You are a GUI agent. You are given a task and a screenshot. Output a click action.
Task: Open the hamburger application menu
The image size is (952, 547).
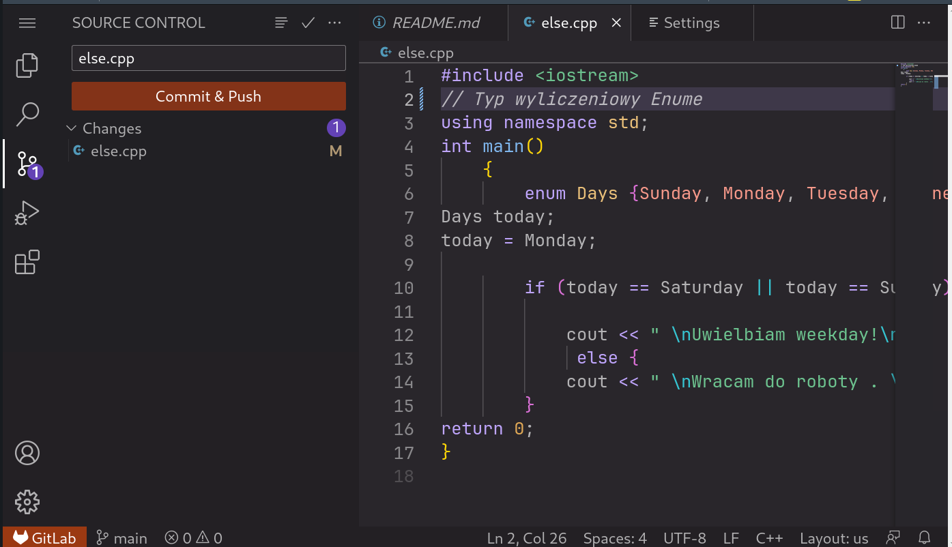pyautogui.click(x=27, y=23)
